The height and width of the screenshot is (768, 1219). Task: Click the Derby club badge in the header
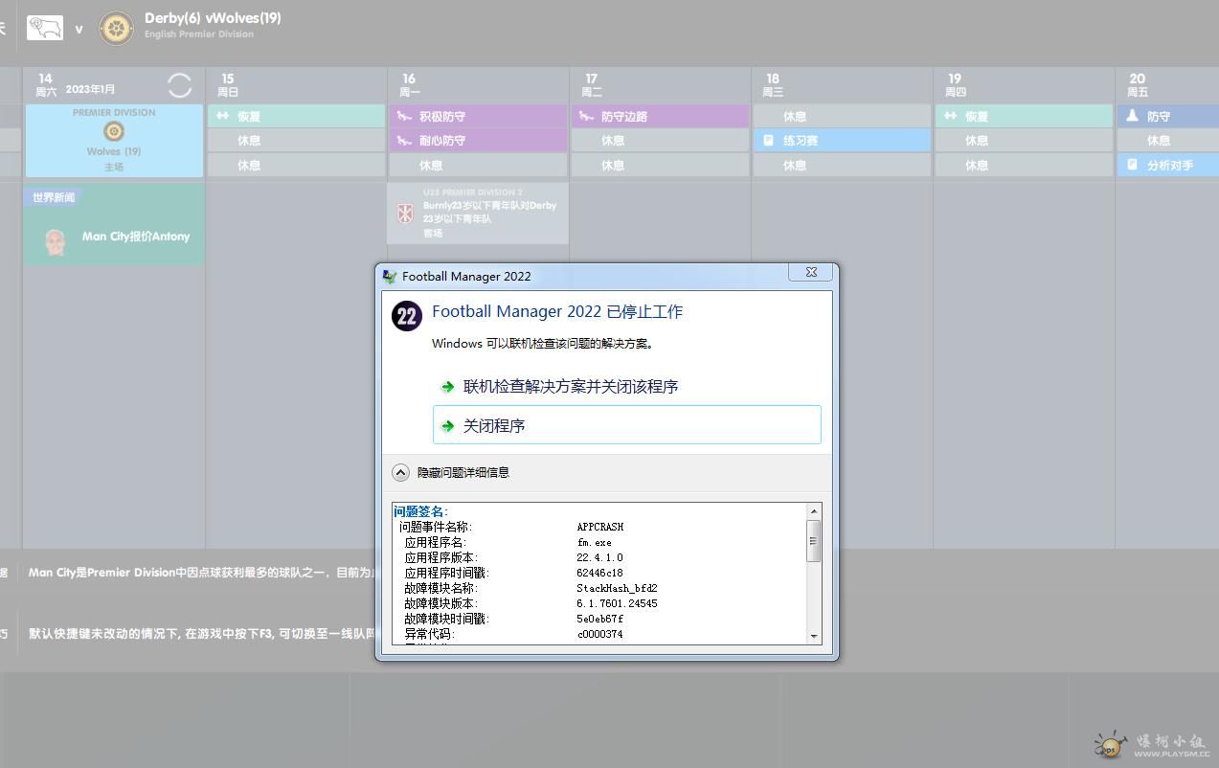45,27
